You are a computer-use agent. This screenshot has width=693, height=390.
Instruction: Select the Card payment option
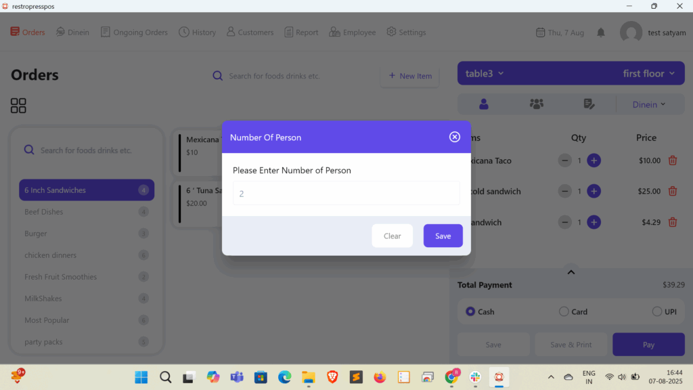564,311
